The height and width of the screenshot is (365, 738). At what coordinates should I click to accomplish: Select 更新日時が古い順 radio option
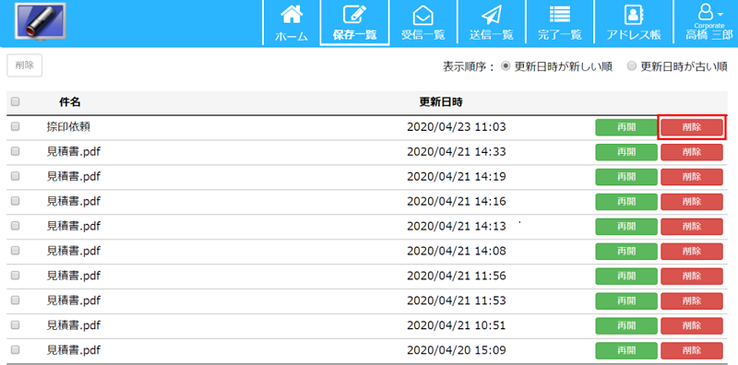(x=632, y=66)
